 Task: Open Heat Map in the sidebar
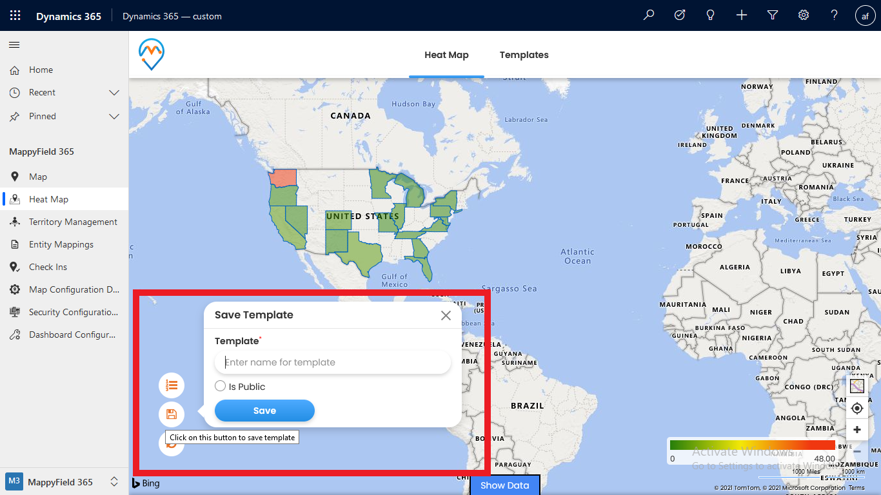[x=64, y=199]
